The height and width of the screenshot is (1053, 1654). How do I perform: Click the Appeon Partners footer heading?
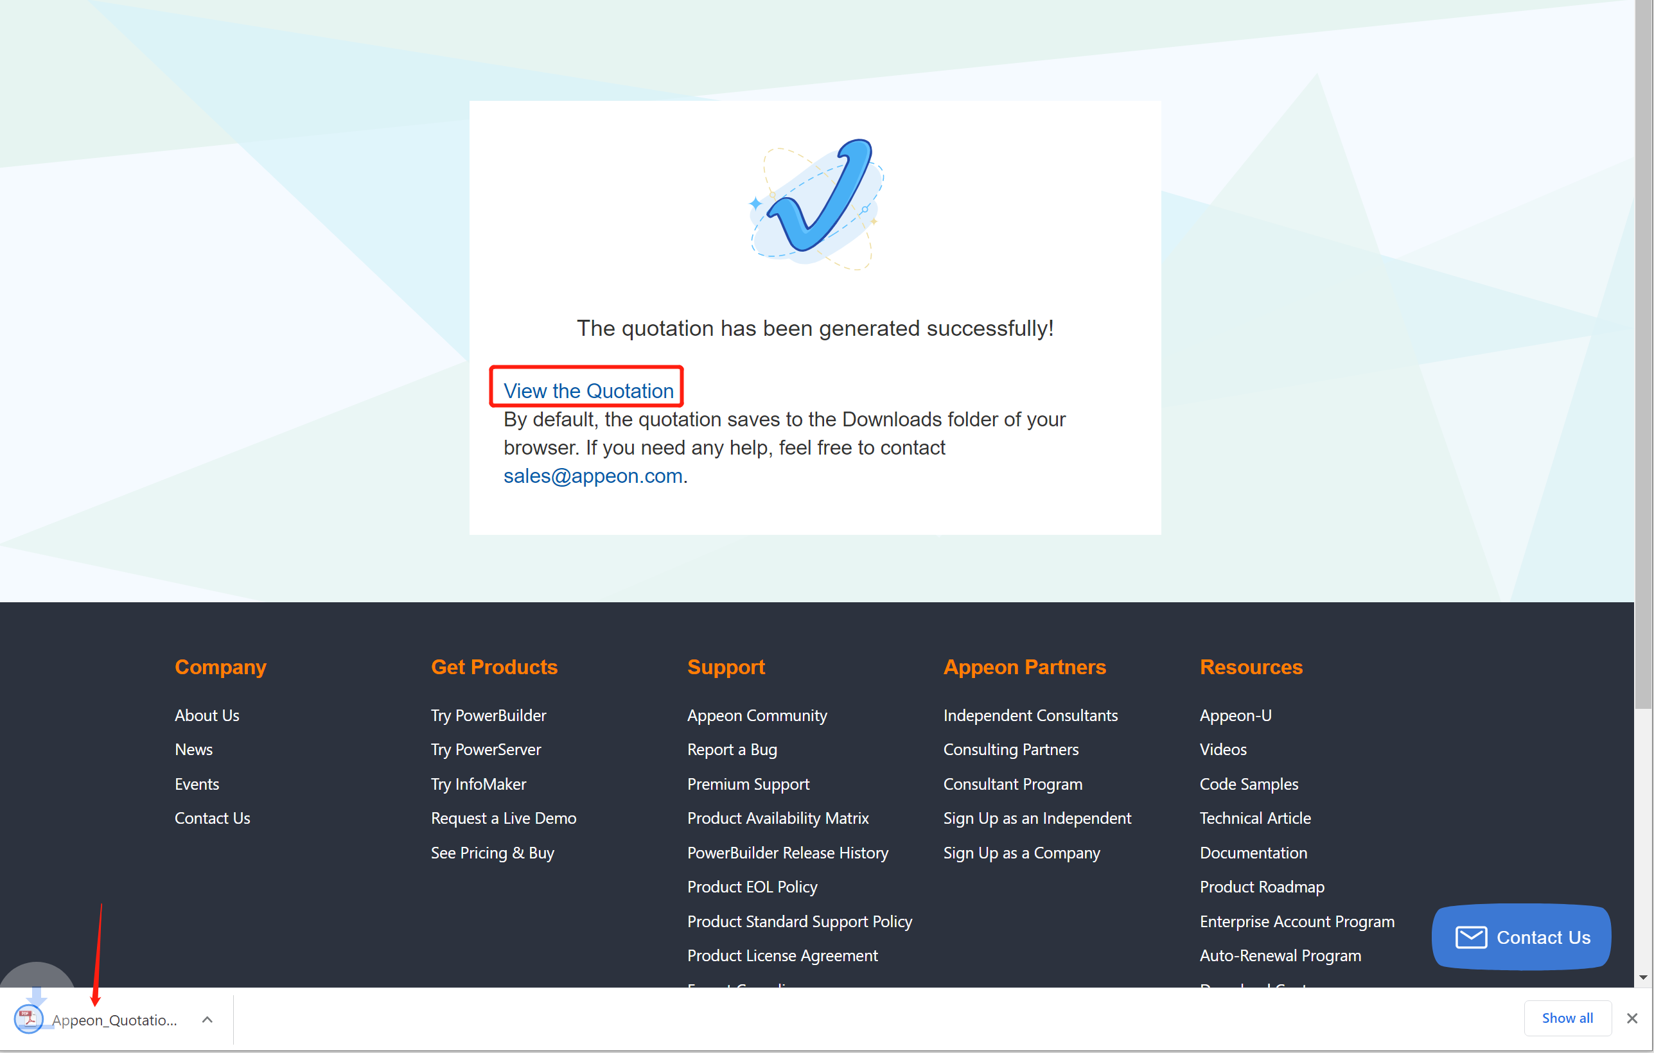1024,666
